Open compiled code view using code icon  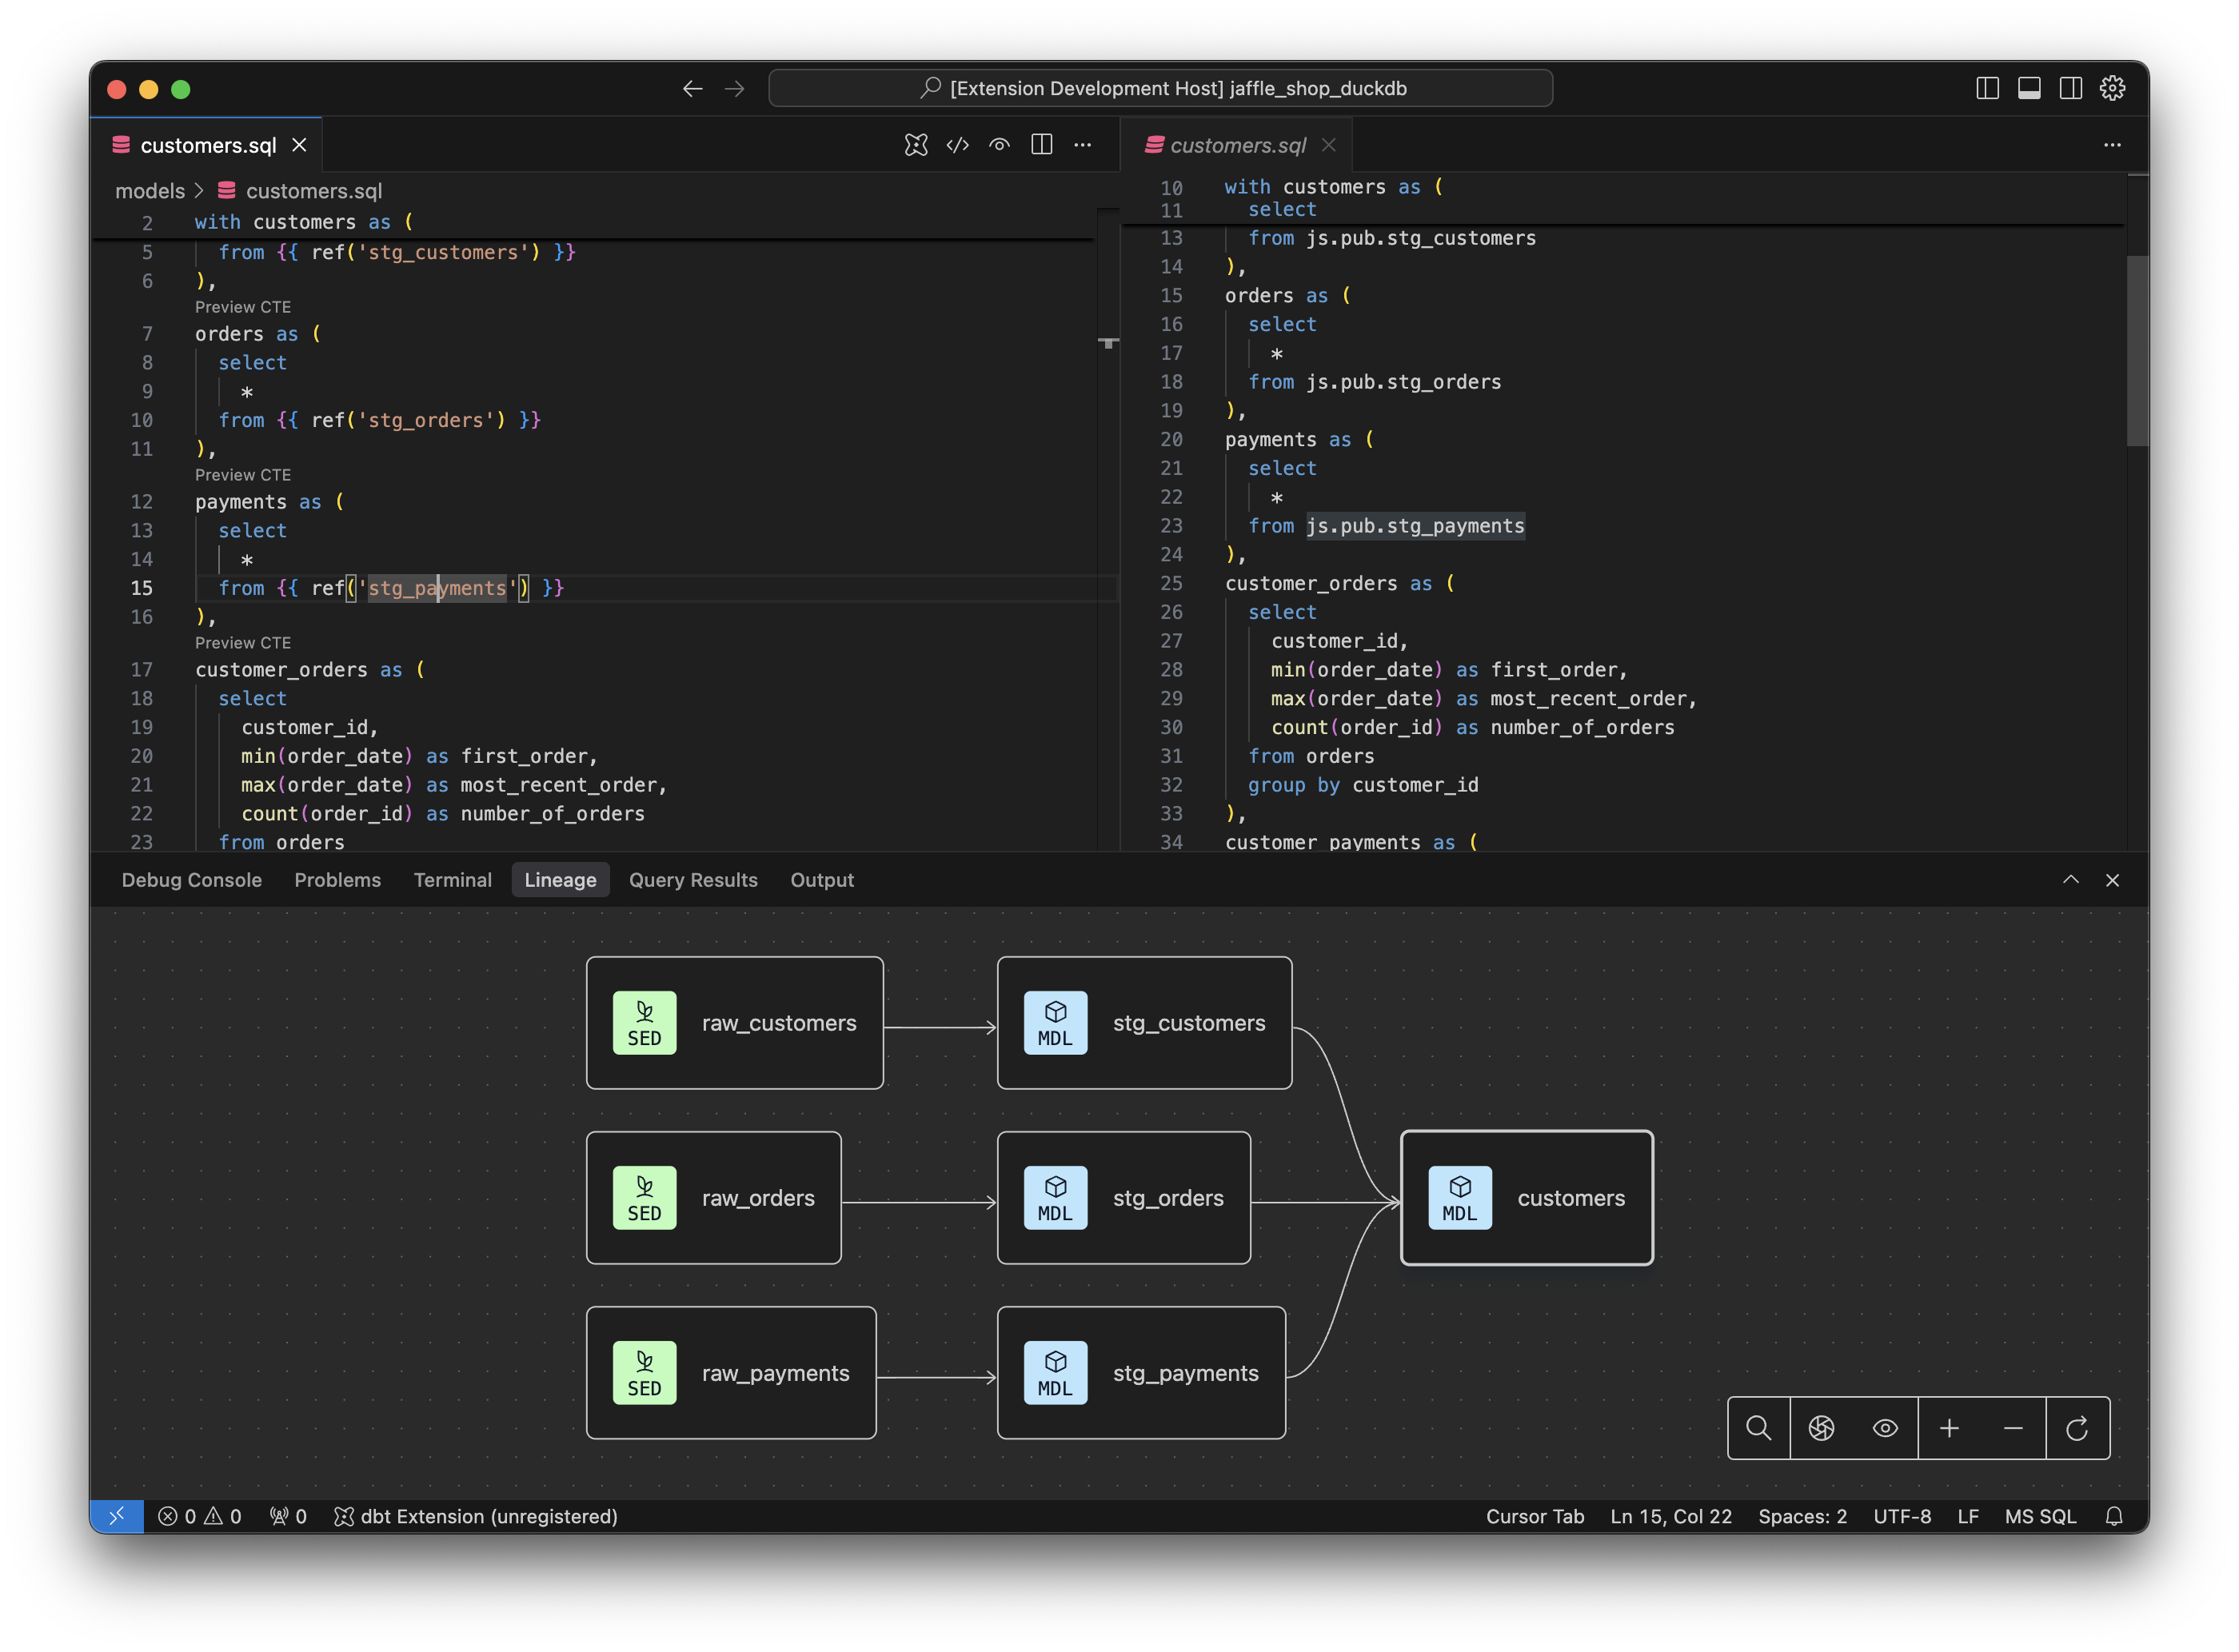pos(957,145)
